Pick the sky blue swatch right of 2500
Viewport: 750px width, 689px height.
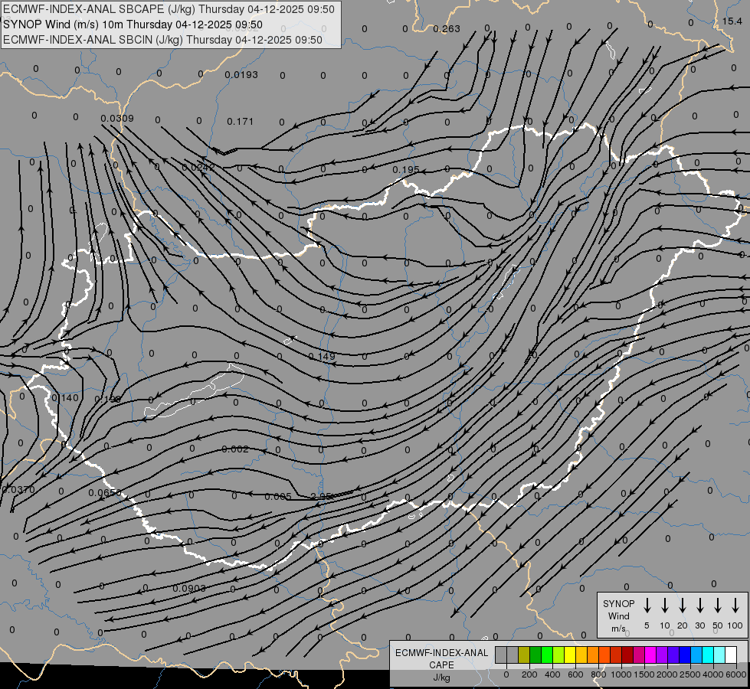point(696,655)
